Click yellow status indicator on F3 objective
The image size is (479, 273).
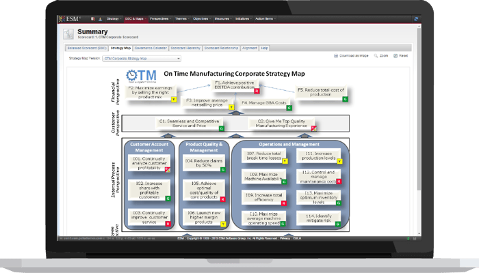tap(231, 107)
